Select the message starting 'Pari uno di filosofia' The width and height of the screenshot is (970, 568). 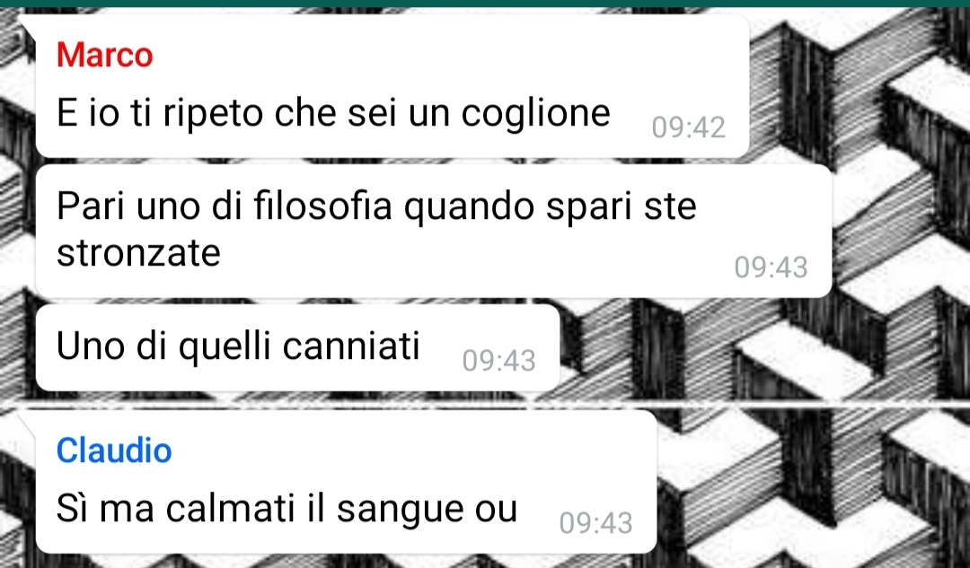click(x=434, y=232)
